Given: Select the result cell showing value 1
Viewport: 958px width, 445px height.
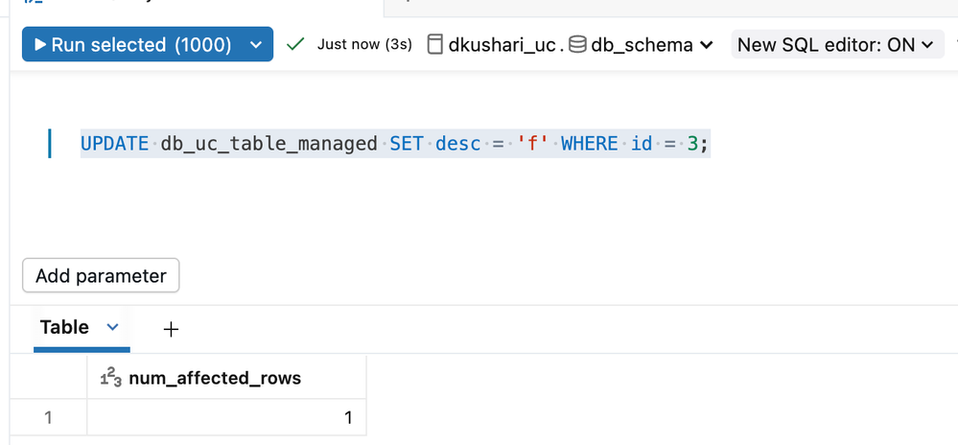Looking at the screenshot, I should pos(225,417).
